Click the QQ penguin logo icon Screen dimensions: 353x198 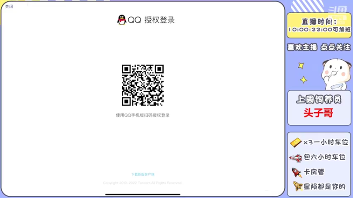(122, 20)
